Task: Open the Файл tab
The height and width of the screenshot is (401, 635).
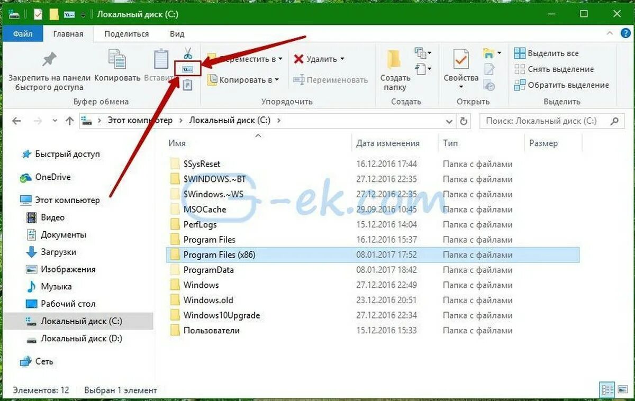Action: point(23,34)
